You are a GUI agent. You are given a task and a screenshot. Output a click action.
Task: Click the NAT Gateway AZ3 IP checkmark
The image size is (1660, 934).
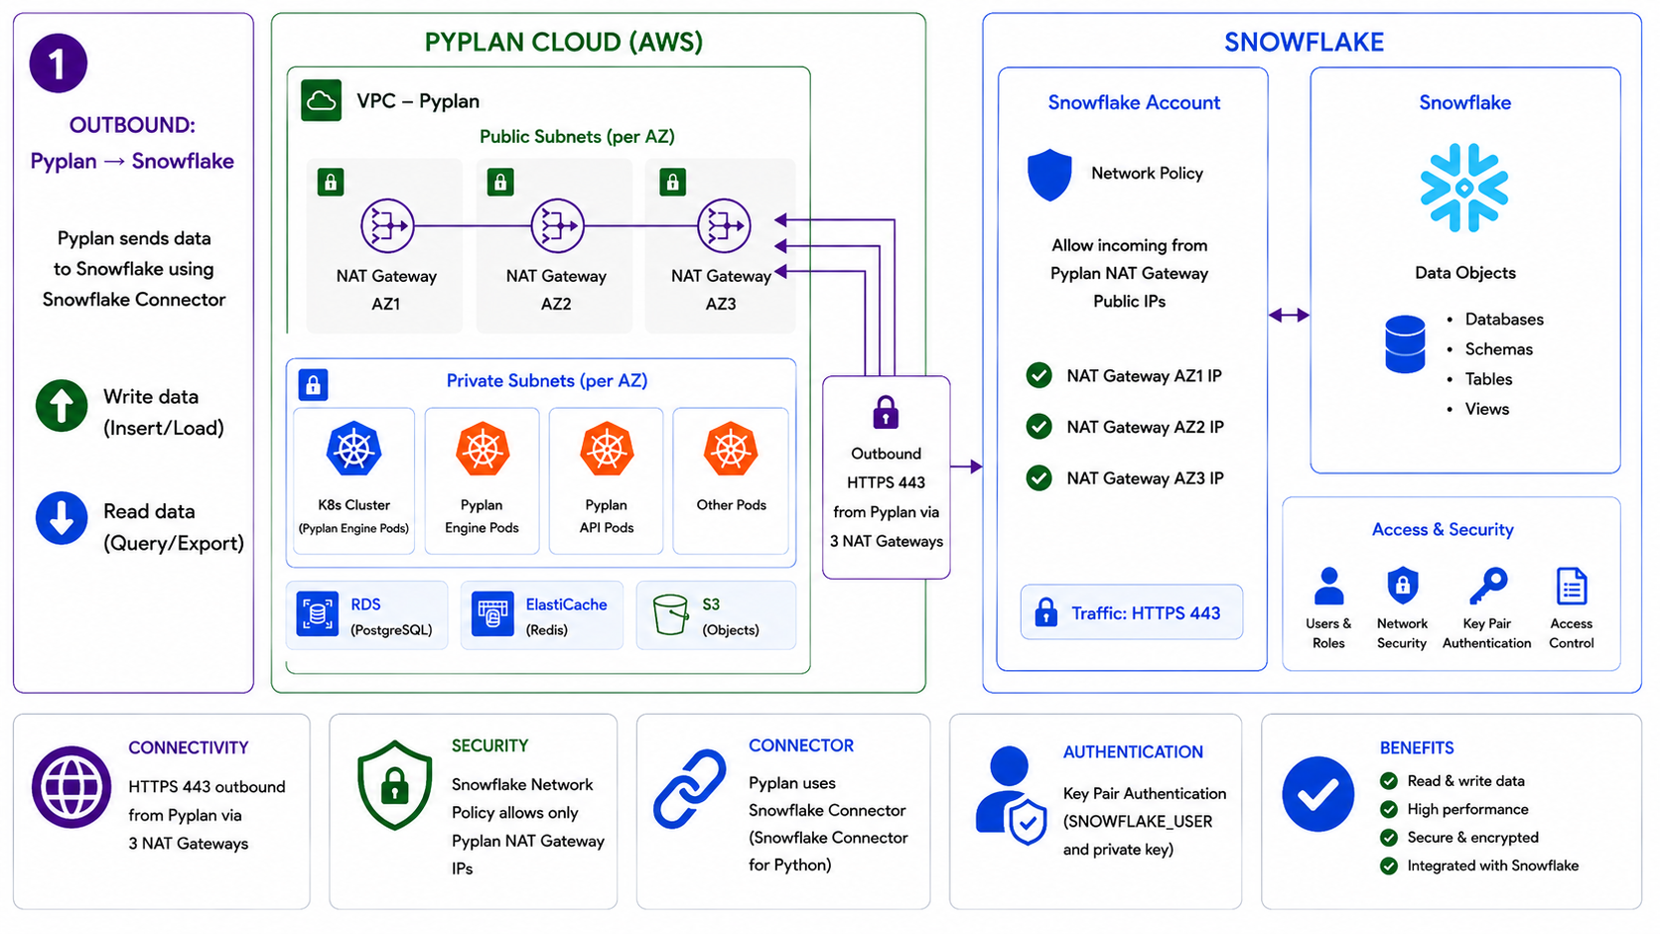click(x=1038, y=478)
